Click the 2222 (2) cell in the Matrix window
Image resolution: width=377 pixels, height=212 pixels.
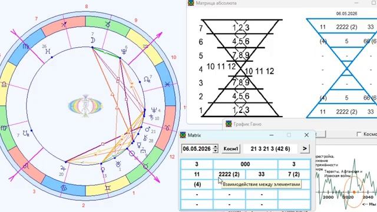[229, 174]
